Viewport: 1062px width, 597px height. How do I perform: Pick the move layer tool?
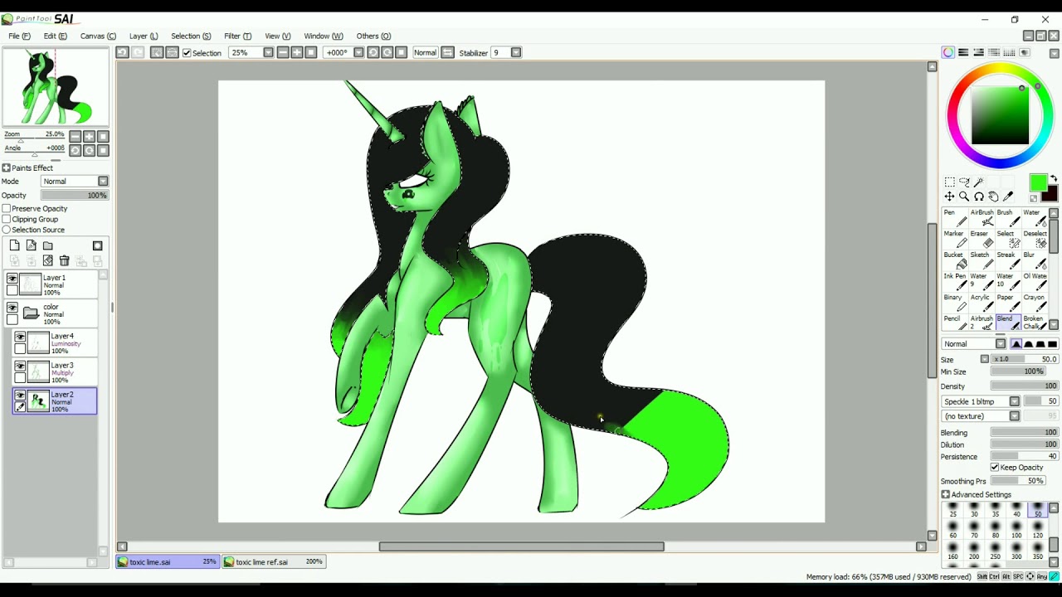point(949,197)
